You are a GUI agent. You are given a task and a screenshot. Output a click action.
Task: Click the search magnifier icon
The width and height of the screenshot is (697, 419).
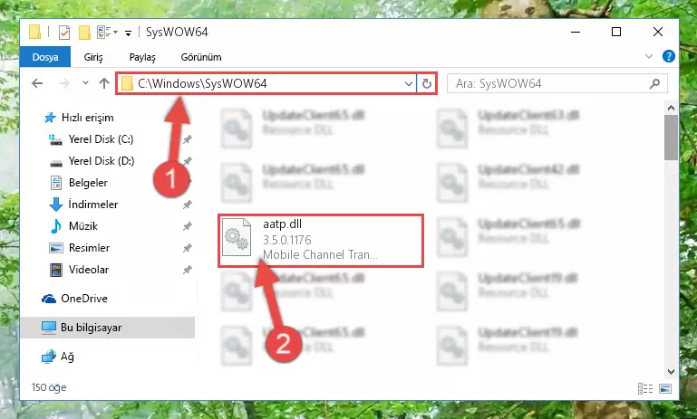click(654, 83)
